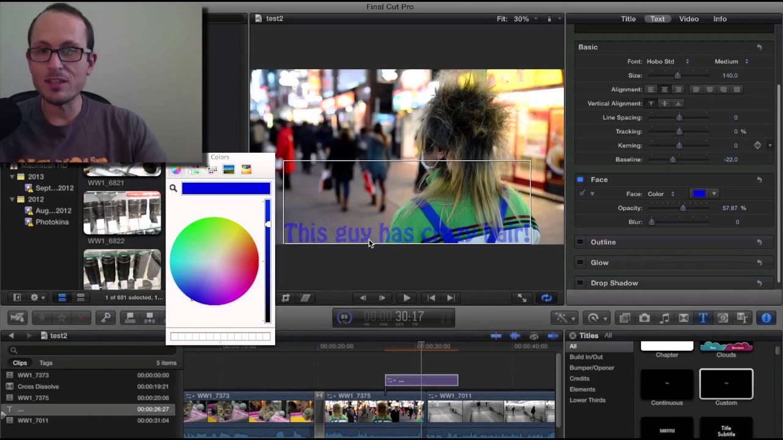Set text alignment to center
783x440 pixels.
[x=664, y=89]
